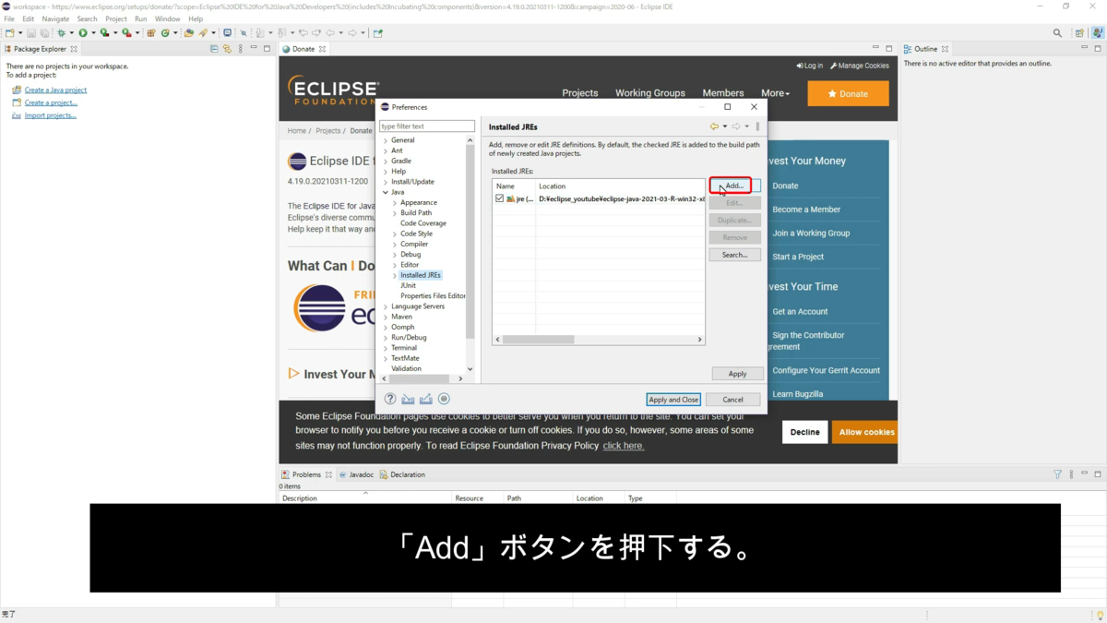The image size is (1107, 623).
Task: Open the File menu
Action: 9,18
